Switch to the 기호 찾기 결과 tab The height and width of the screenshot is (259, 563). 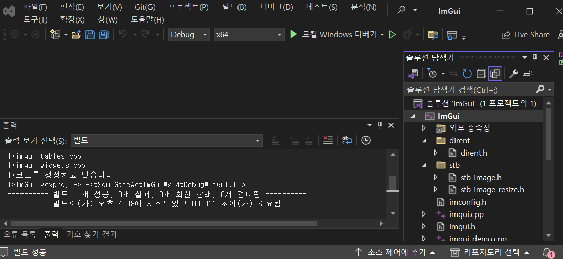[92, 234]
